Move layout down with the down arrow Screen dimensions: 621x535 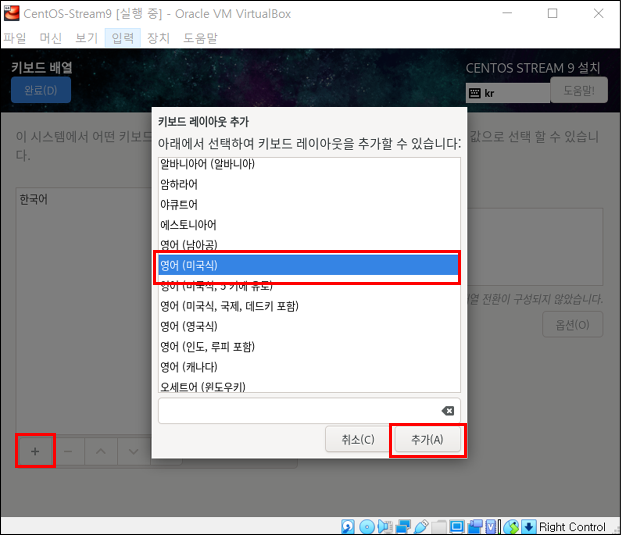(x=134, y=451)
